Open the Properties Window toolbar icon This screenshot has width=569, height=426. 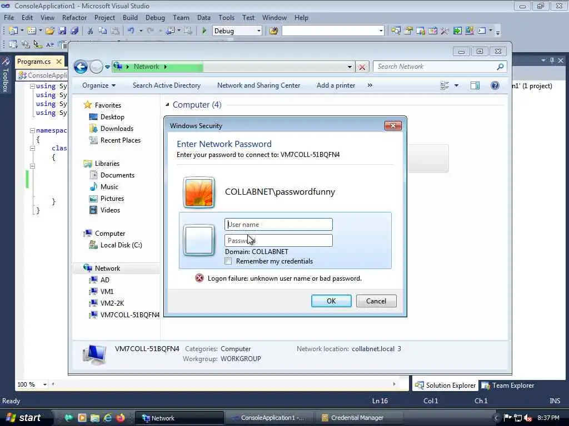(x=408, y=31)
